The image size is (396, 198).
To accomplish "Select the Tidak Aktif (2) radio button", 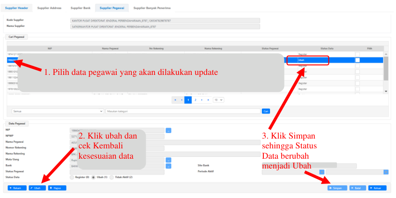I will tap(112, 177).
